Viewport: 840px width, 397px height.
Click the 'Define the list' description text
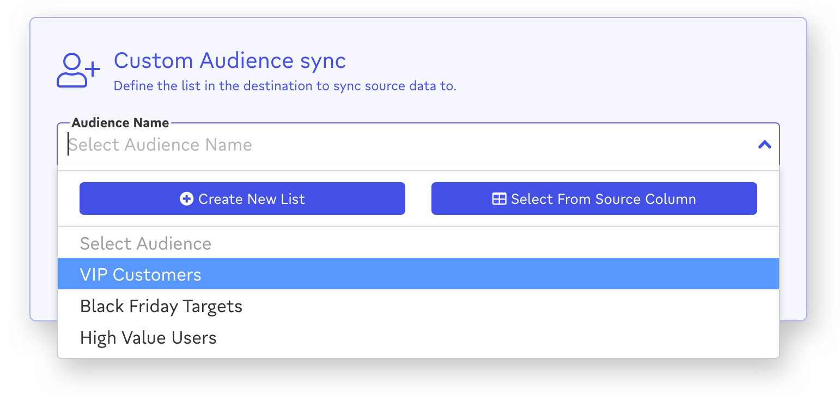(x=284, y=86)
